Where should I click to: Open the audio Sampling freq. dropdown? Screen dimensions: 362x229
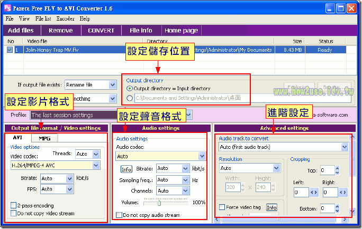point(185,180)
